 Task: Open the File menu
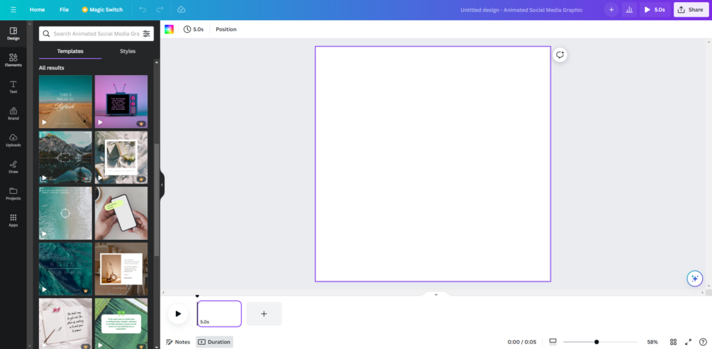point(64,10)
